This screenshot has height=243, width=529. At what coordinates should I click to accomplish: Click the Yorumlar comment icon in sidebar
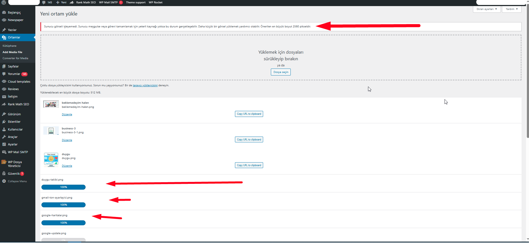click(4, 74)
